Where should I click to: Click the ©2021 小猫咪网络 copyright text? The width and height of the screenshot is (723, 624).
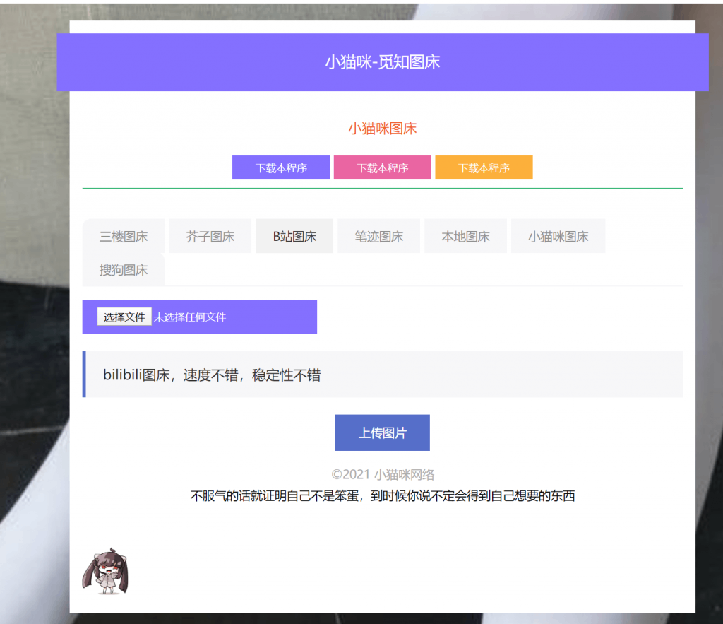pos(382,475)
